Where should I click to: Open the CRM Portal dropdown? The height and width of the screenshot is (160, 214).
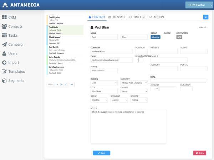(x=198, y=5)
